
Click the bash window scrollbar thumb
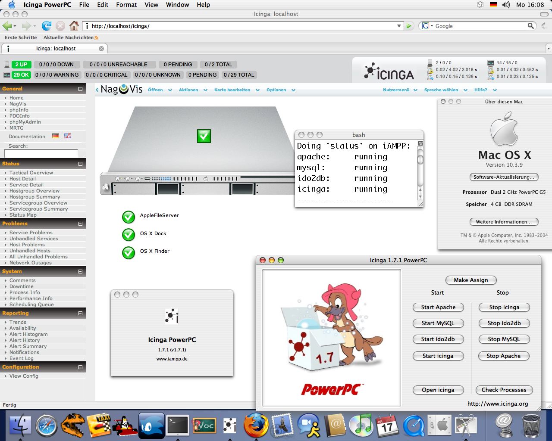(420, 160)
